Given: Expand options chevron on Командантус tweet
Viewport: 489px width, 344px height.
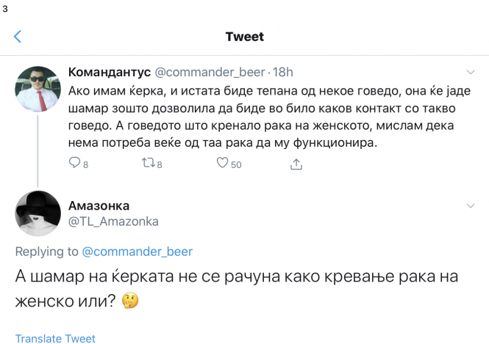Looking at the screenshot, I should point(471,73).
